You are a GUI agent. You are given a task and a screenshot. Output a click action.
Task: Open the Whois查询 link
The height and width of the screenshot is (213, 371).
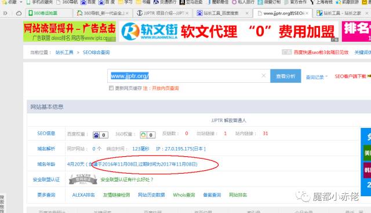(184, 195)
